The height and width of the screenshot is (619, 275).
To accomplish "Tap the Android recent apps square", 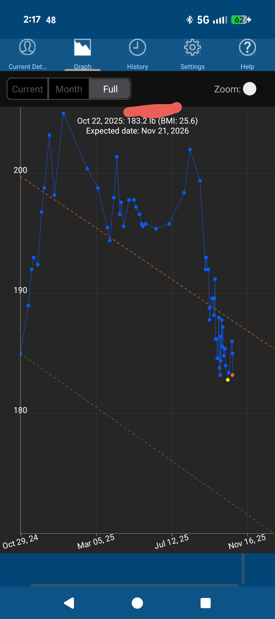I will pos(206,603).
